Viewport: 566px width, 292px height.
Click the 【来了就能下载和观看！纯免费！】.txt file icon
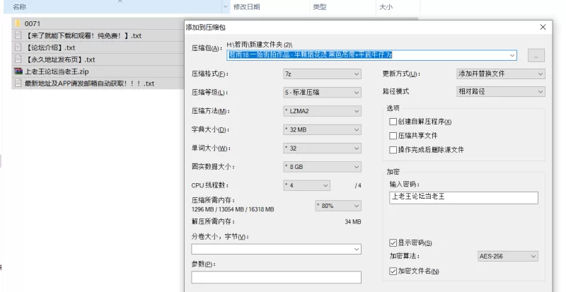(18, 35)
